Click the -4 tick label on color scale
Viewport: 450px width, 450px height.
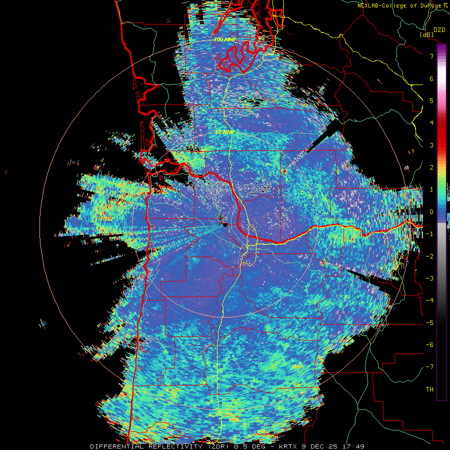(x=429, y=300)
